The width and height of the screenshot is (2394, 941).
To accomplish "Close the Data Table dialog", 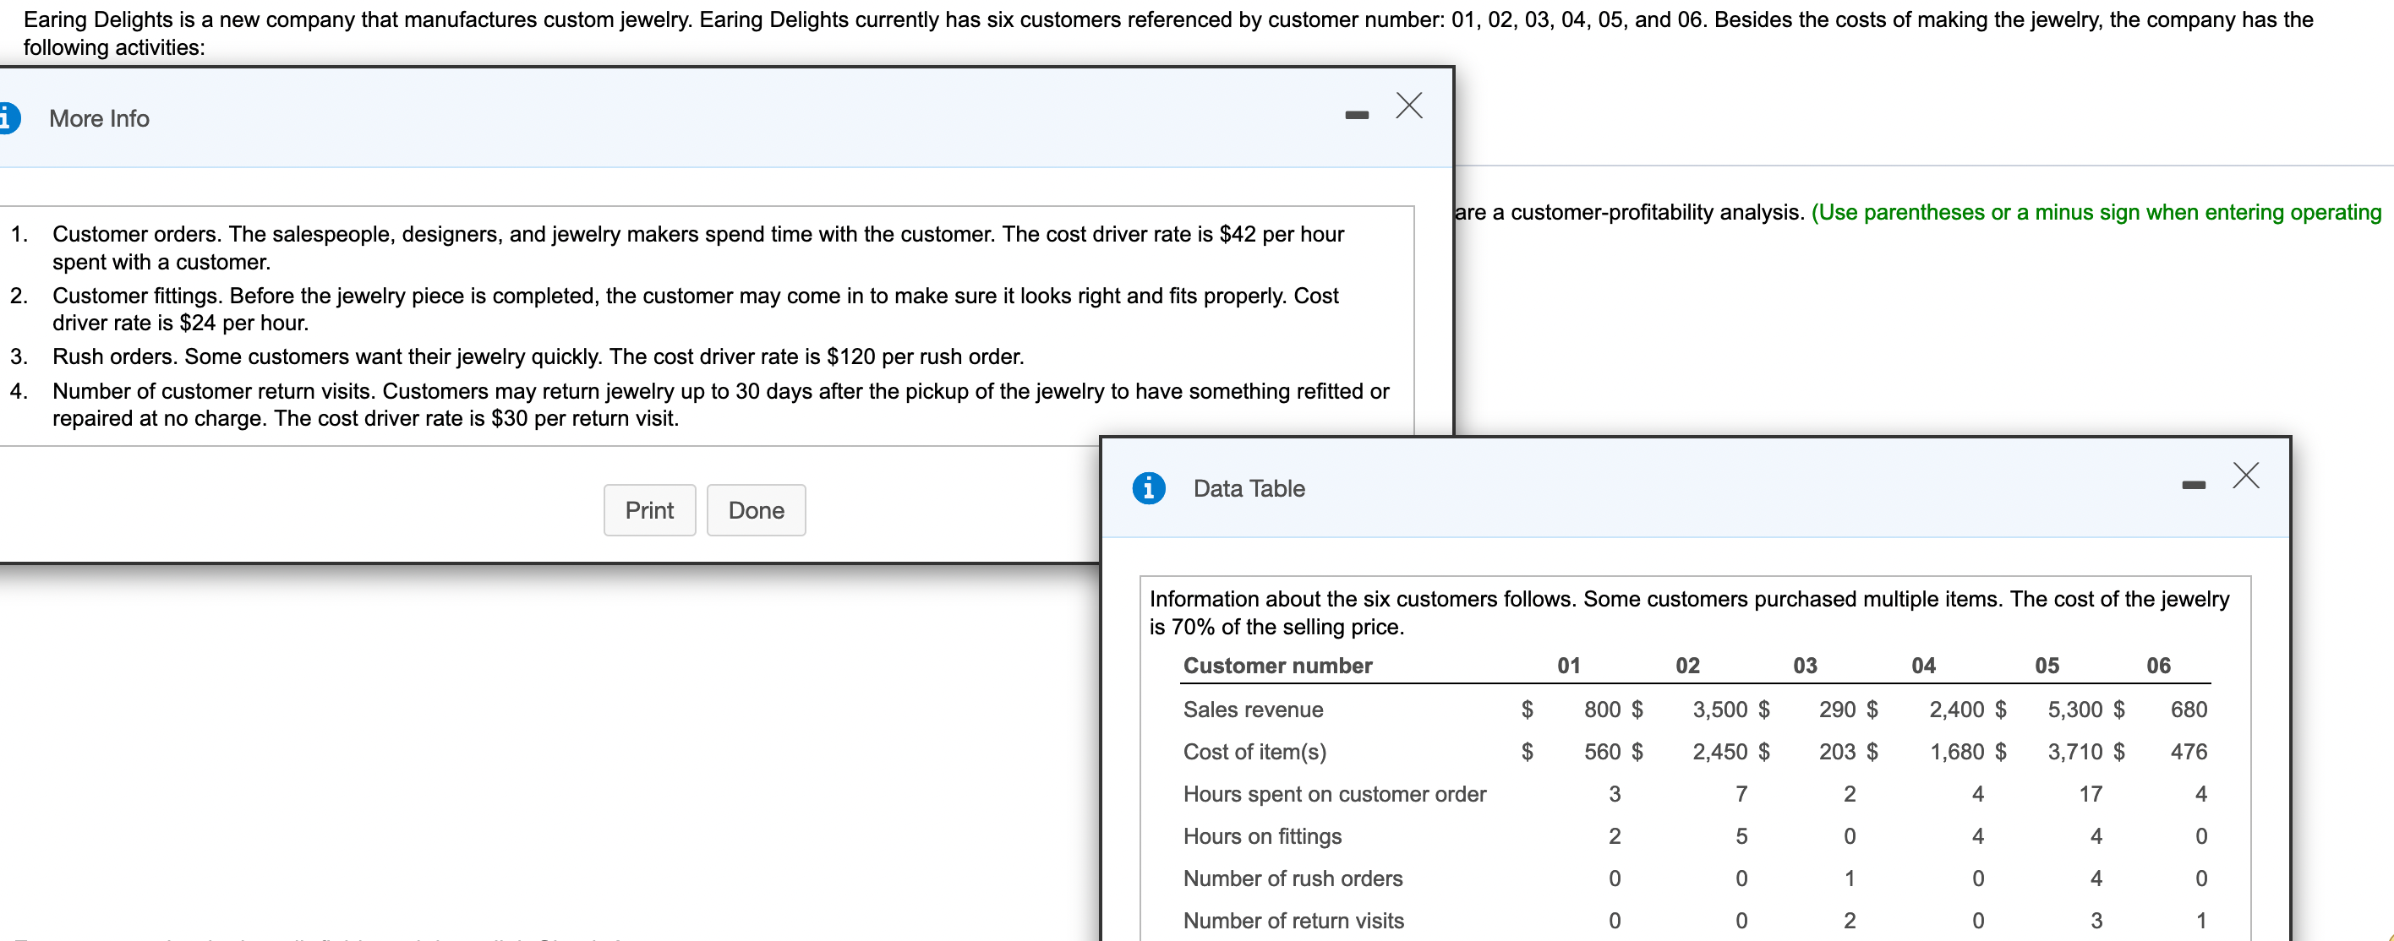I will click(x=2245, y=476).
